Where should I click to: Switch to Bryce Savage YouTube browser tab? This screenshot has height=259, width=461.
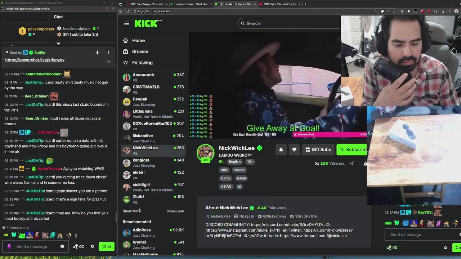click(147, 4)
